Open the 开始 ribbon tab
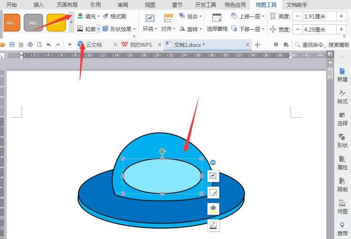The width and height of the screenshot is (351, 239). pos(12,5)
